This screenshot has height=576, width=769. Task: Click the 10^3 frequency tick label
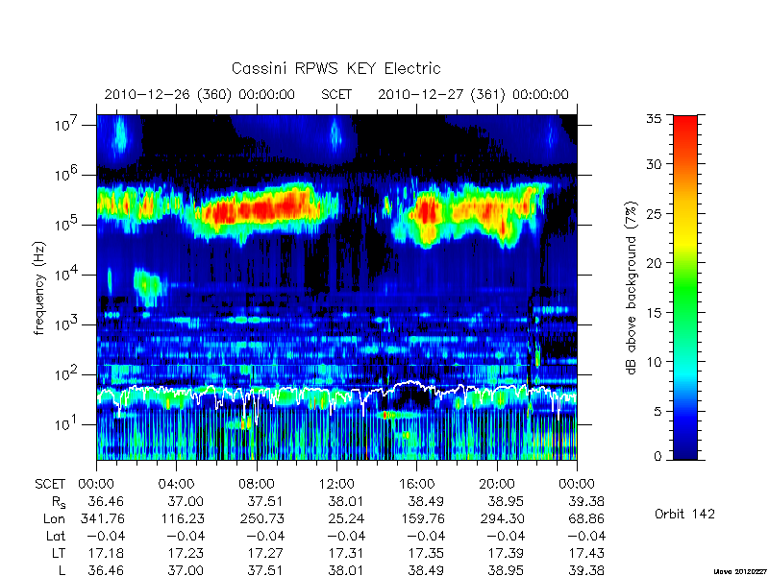point(67,324)
